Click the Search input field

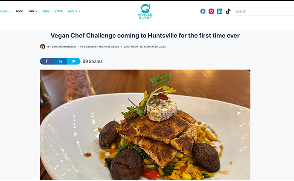[x=264, y=11]
